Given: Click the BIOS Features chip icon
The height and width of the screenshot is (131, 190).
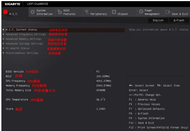Looking at the screenshot, I should tap(59, 12).
